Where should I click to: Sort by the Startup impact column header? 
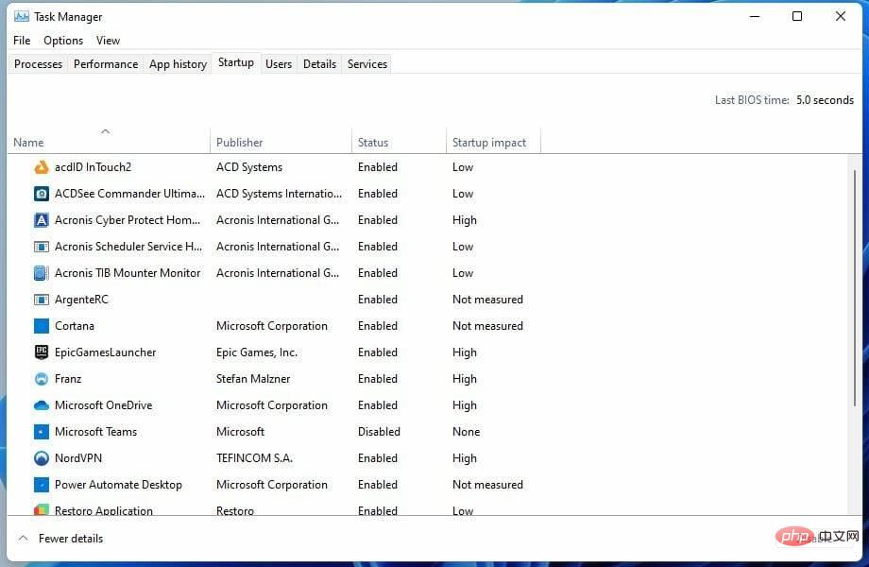[493, 143]
